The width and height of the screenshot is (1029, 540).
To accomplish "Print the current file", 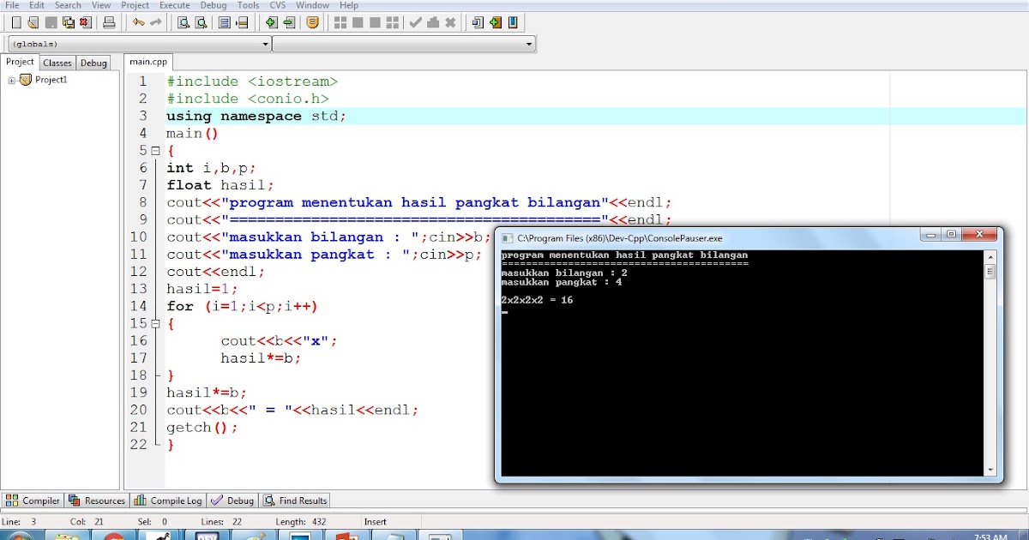I will pyautogui.click(x=110, y=22).
